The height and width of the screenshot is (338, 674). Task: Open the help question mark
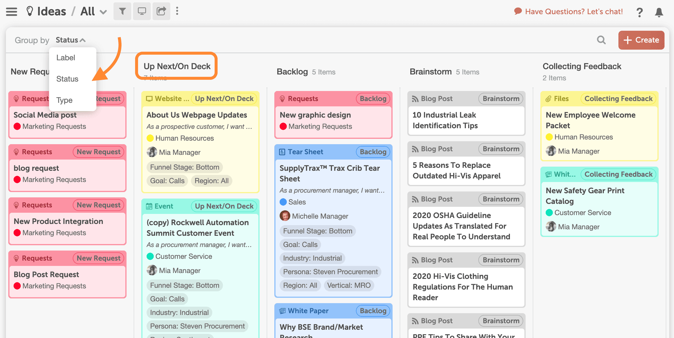(639, 12)
